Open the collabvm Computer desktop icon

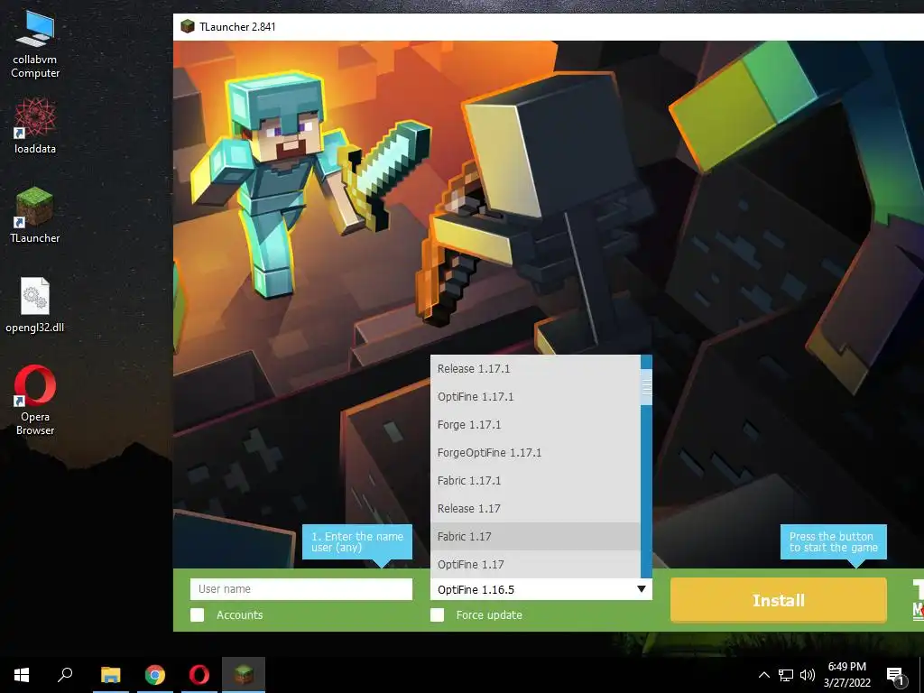point(35,44)
